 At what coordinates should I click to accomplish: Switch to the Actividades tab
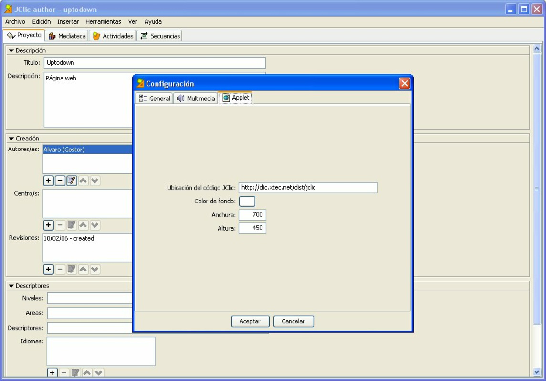pos(113,36)
